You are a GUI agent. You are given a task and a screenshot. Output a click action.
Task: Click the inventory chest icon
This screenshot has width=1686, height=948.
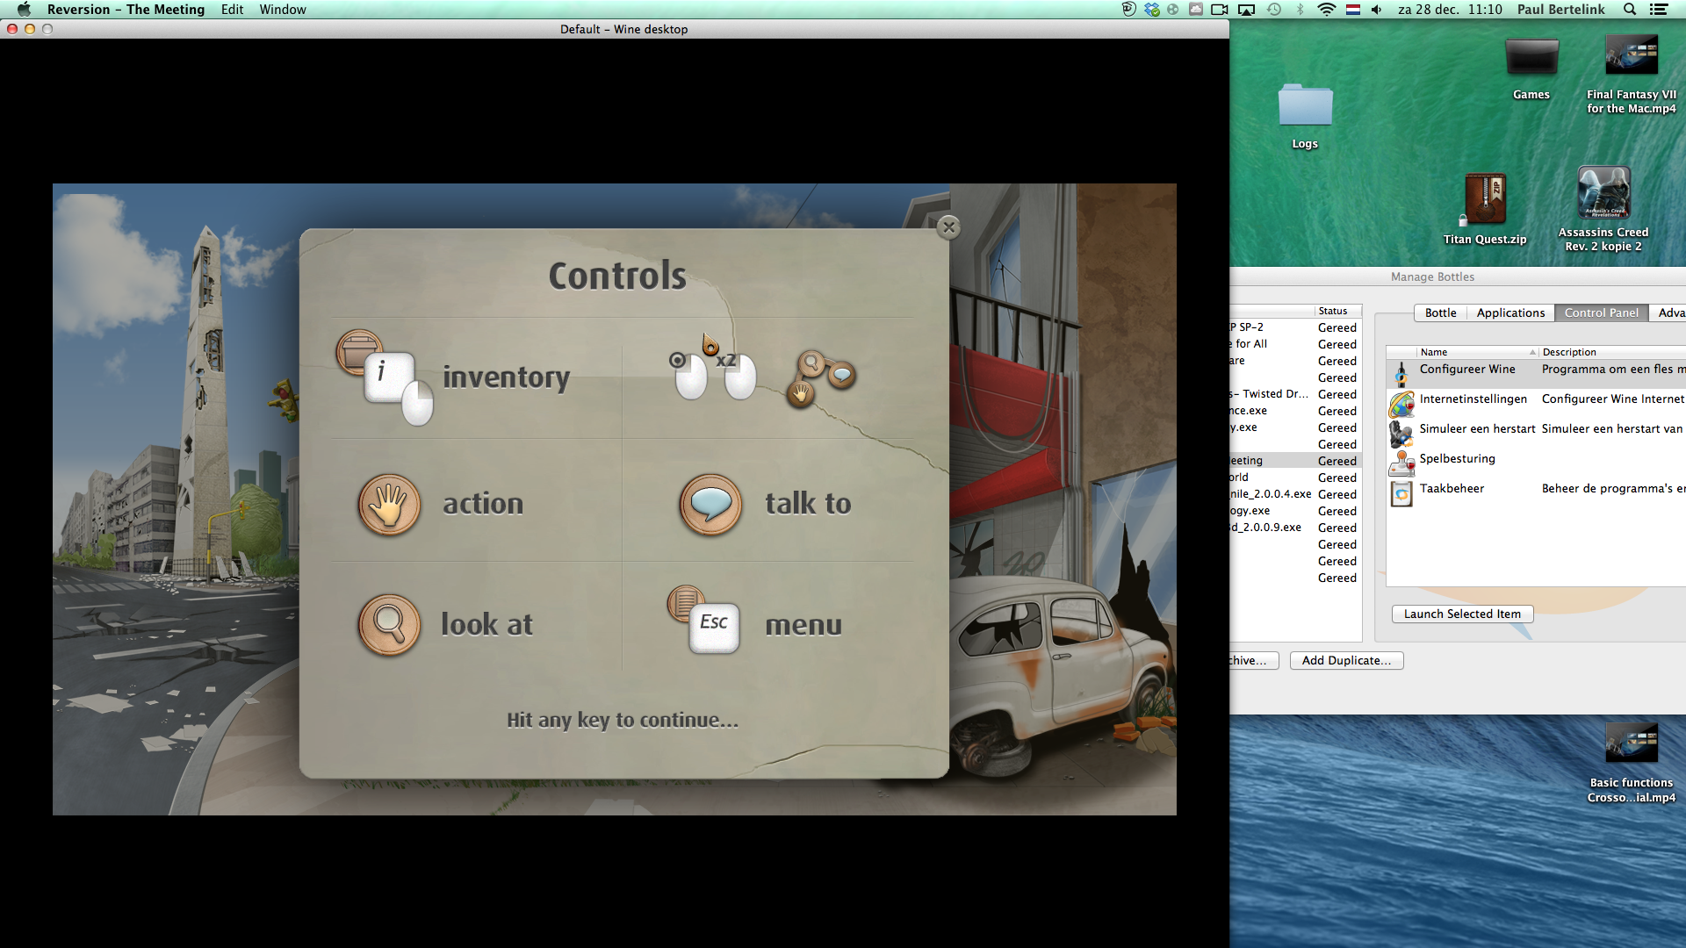pyautogui.click(x=357, y=351)
